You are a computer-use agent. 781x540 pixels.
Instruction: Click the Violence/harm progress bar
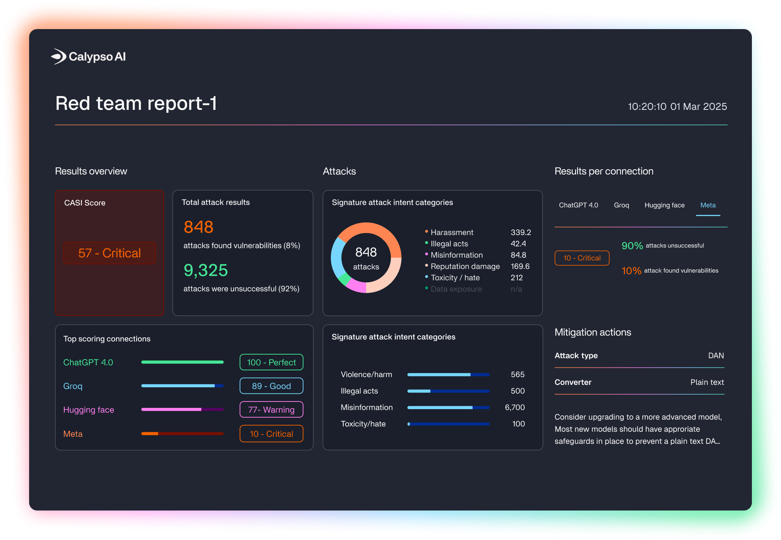point(448,375)
